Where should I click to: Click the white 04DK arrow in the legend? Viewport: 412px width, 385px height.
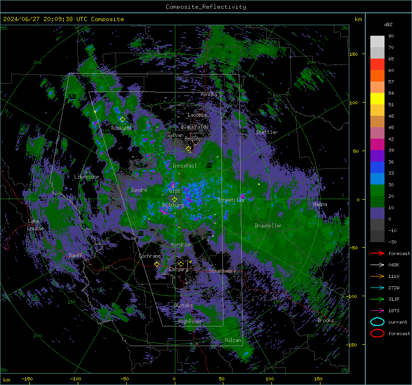[x=377, y=265]
